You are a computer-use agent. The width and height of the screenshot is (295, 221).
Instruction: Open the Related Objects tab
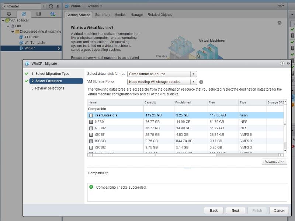click(160, 15)
